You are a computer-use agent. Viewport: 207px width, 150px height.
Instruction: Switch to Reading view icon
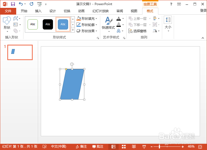tap(134, 146)
